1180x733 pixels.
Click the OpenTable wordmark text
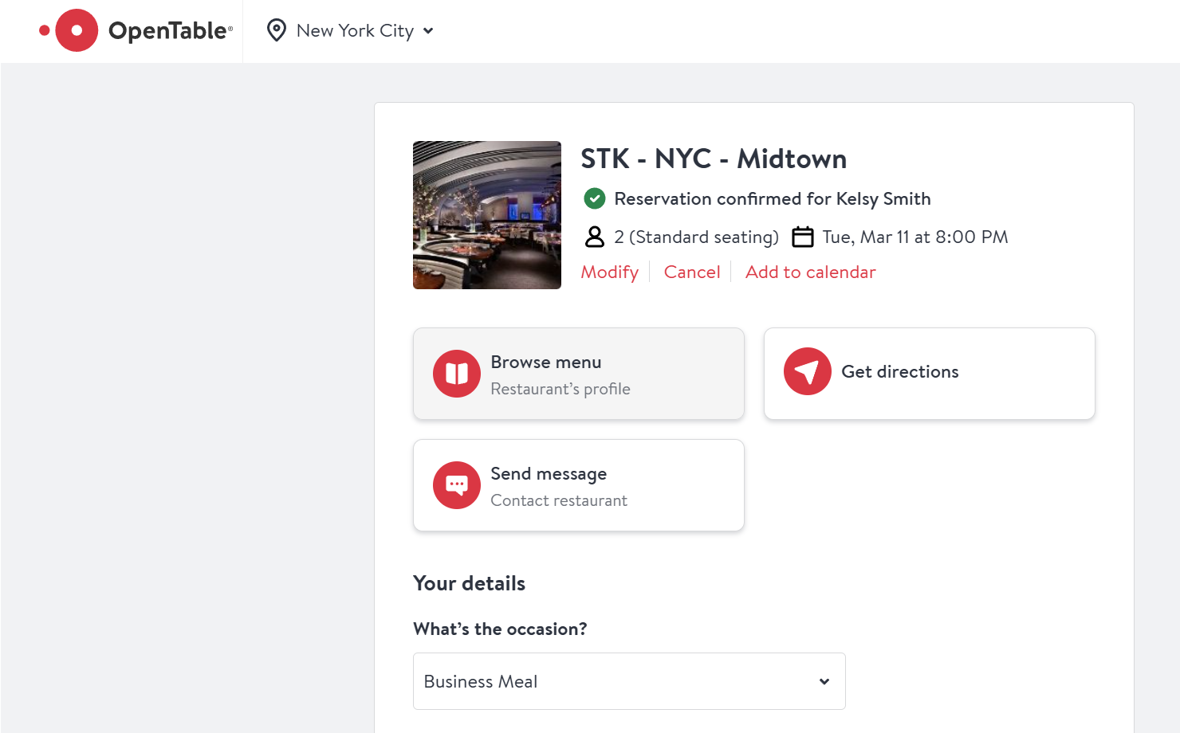click(169, 31)
